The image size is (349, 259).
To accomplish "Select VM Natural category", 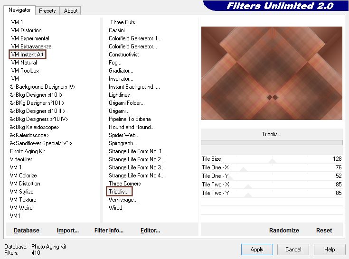I will (x=24, y=63).
